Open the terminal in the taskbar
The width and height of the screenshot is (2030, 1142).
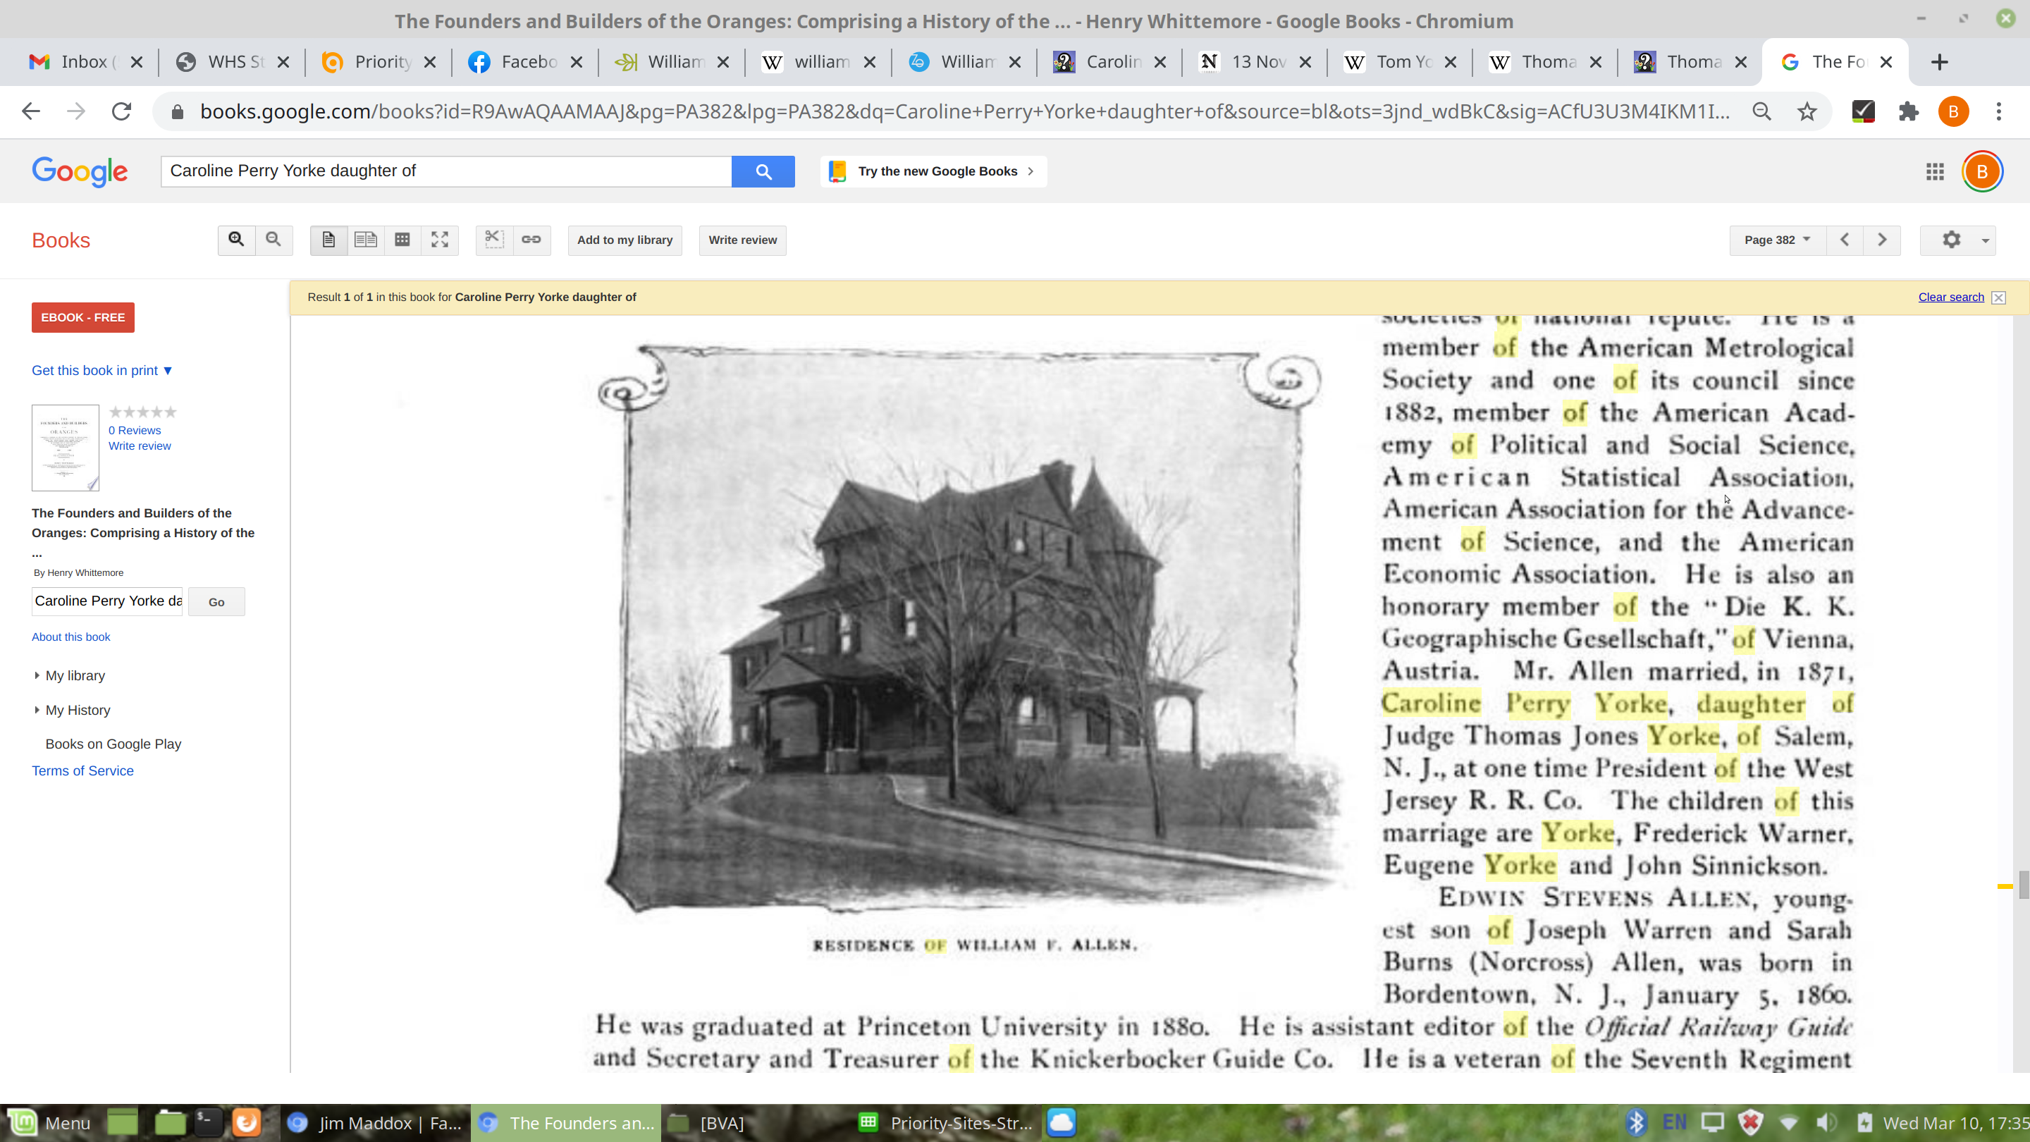pos(207,1122)
